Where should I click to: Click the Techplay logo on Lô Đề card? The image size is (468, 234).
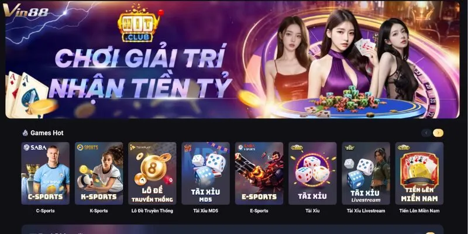coord(140,147)
